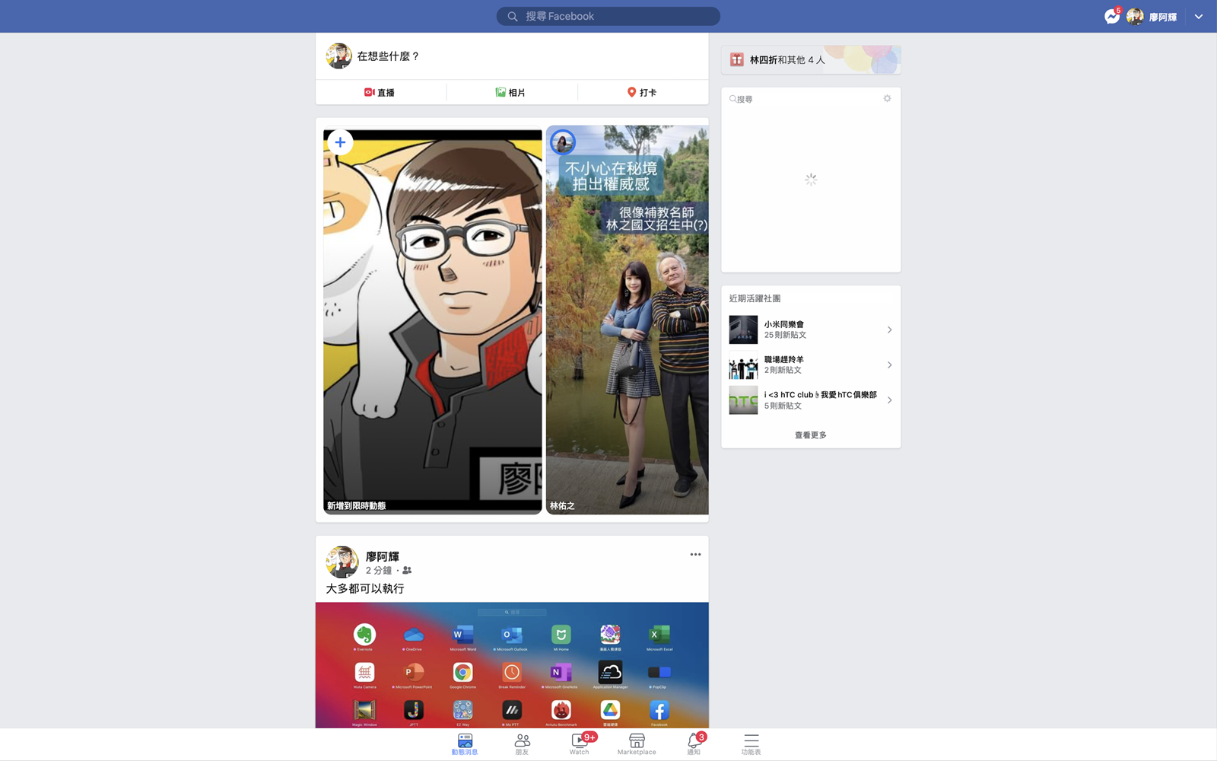Click the 相片 photo button
The width and height of the screenshot is (1217, 761).
(x=511, y=93)
